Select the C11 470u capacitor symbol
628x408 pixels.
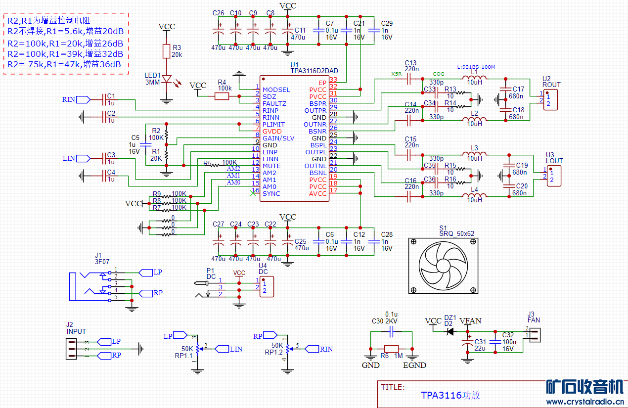coord(288,31)
